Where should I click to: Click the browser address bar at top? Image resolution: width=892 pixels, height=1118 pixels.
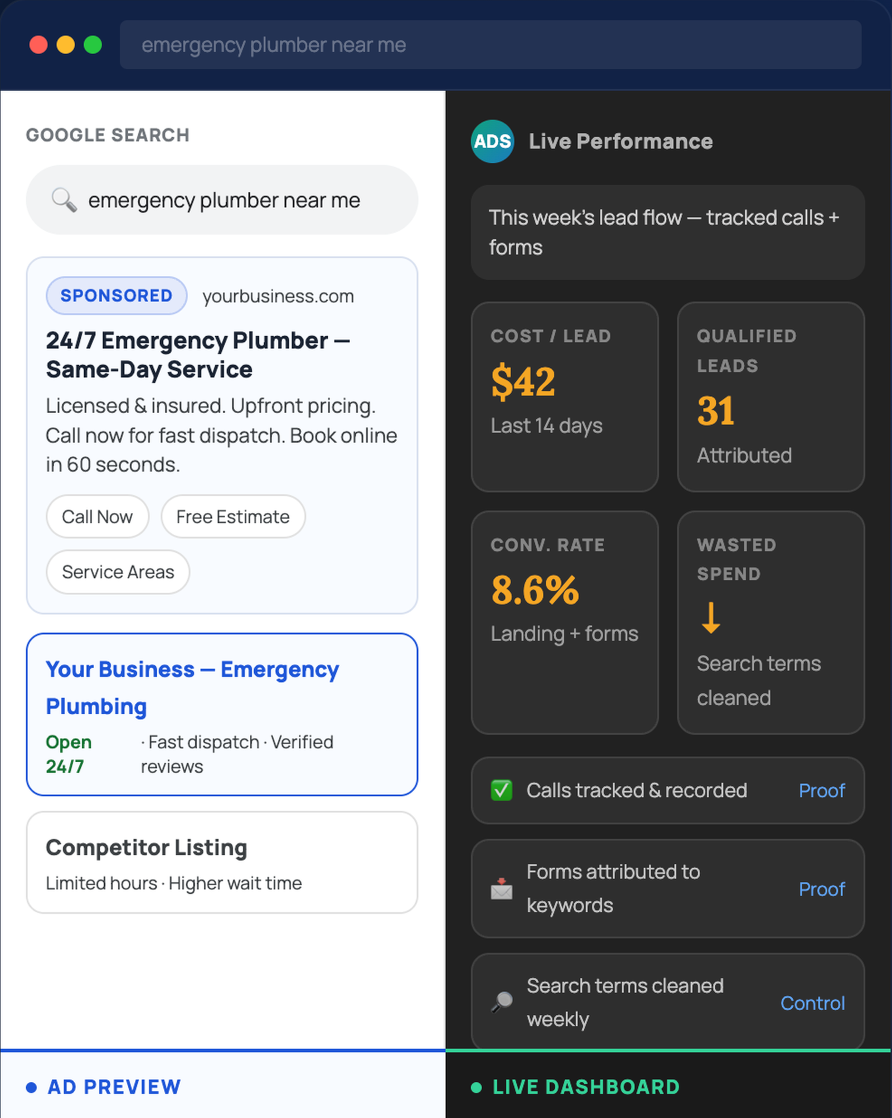490,45
